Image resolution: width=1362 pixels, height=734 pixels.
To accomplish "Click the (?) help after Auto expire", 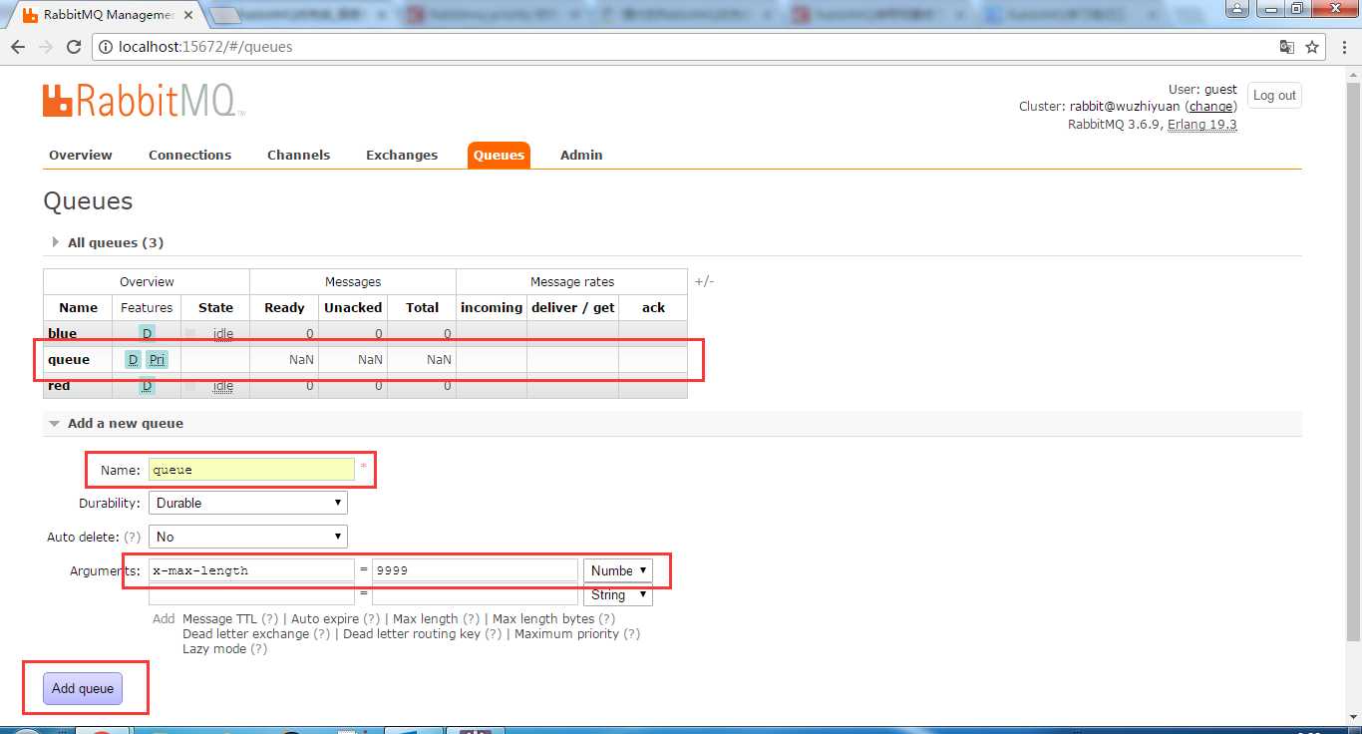I will 371,618.
